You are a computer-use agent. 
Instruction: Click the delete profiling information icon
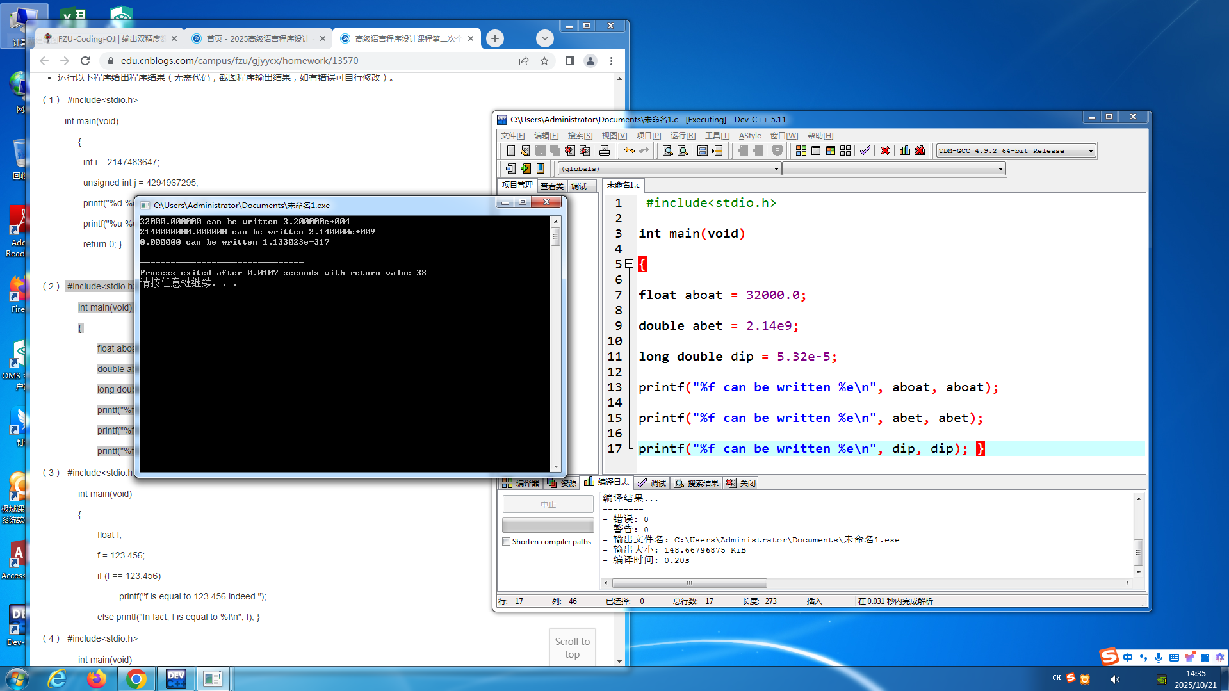tap(920, 150)
